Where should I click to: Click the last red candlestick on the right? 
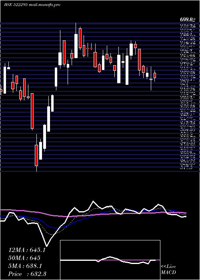coord(155,75)
